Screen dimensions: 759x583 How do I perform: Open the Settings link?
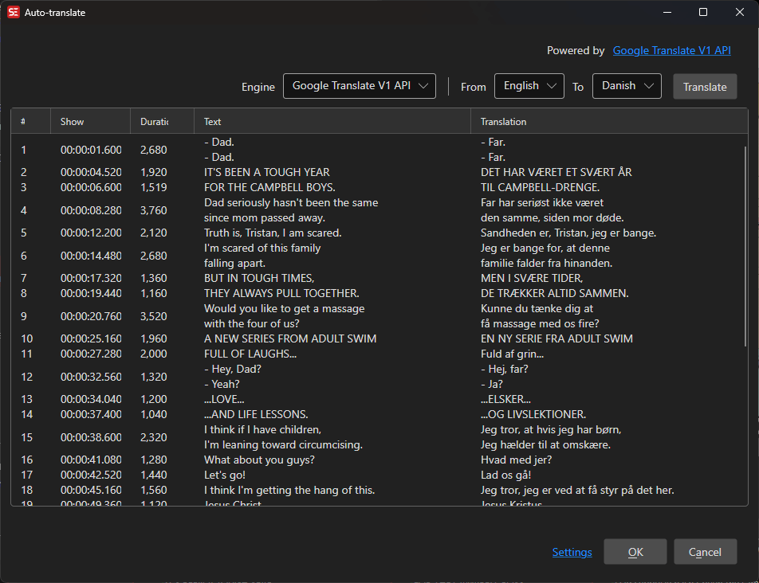tap(572, 552)
